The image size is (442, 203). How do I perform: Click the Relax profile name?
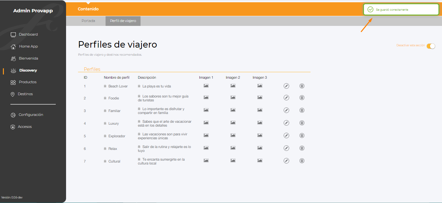(113, 149)
